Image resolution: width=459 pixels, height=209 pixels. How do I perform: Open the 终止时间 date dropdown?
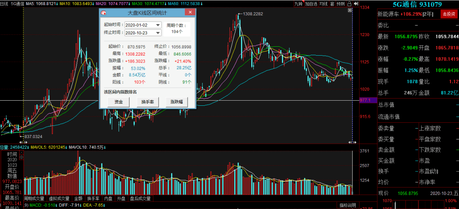pos(158,33)
